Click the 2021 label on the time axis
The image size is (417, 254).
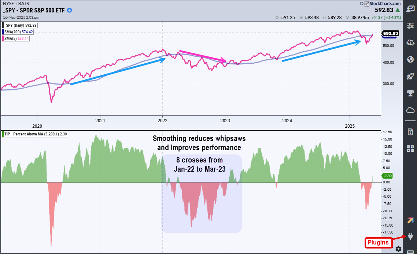pyautogui.click(x=100, y=121)
